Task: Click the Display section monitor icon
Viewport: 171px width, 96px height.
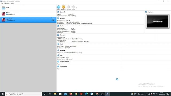Action: click(58, 26)
